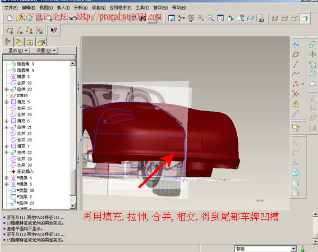Click model tree scrollbar down arrow

(72, 206)
